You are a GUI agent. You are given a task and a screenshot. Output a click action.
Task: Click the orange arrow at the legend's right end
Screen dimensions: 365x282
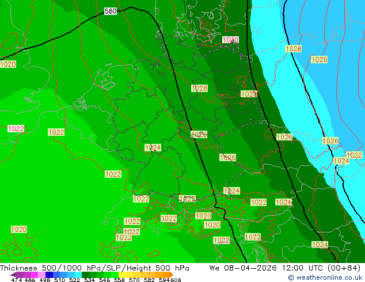click(x=172, y=275)
